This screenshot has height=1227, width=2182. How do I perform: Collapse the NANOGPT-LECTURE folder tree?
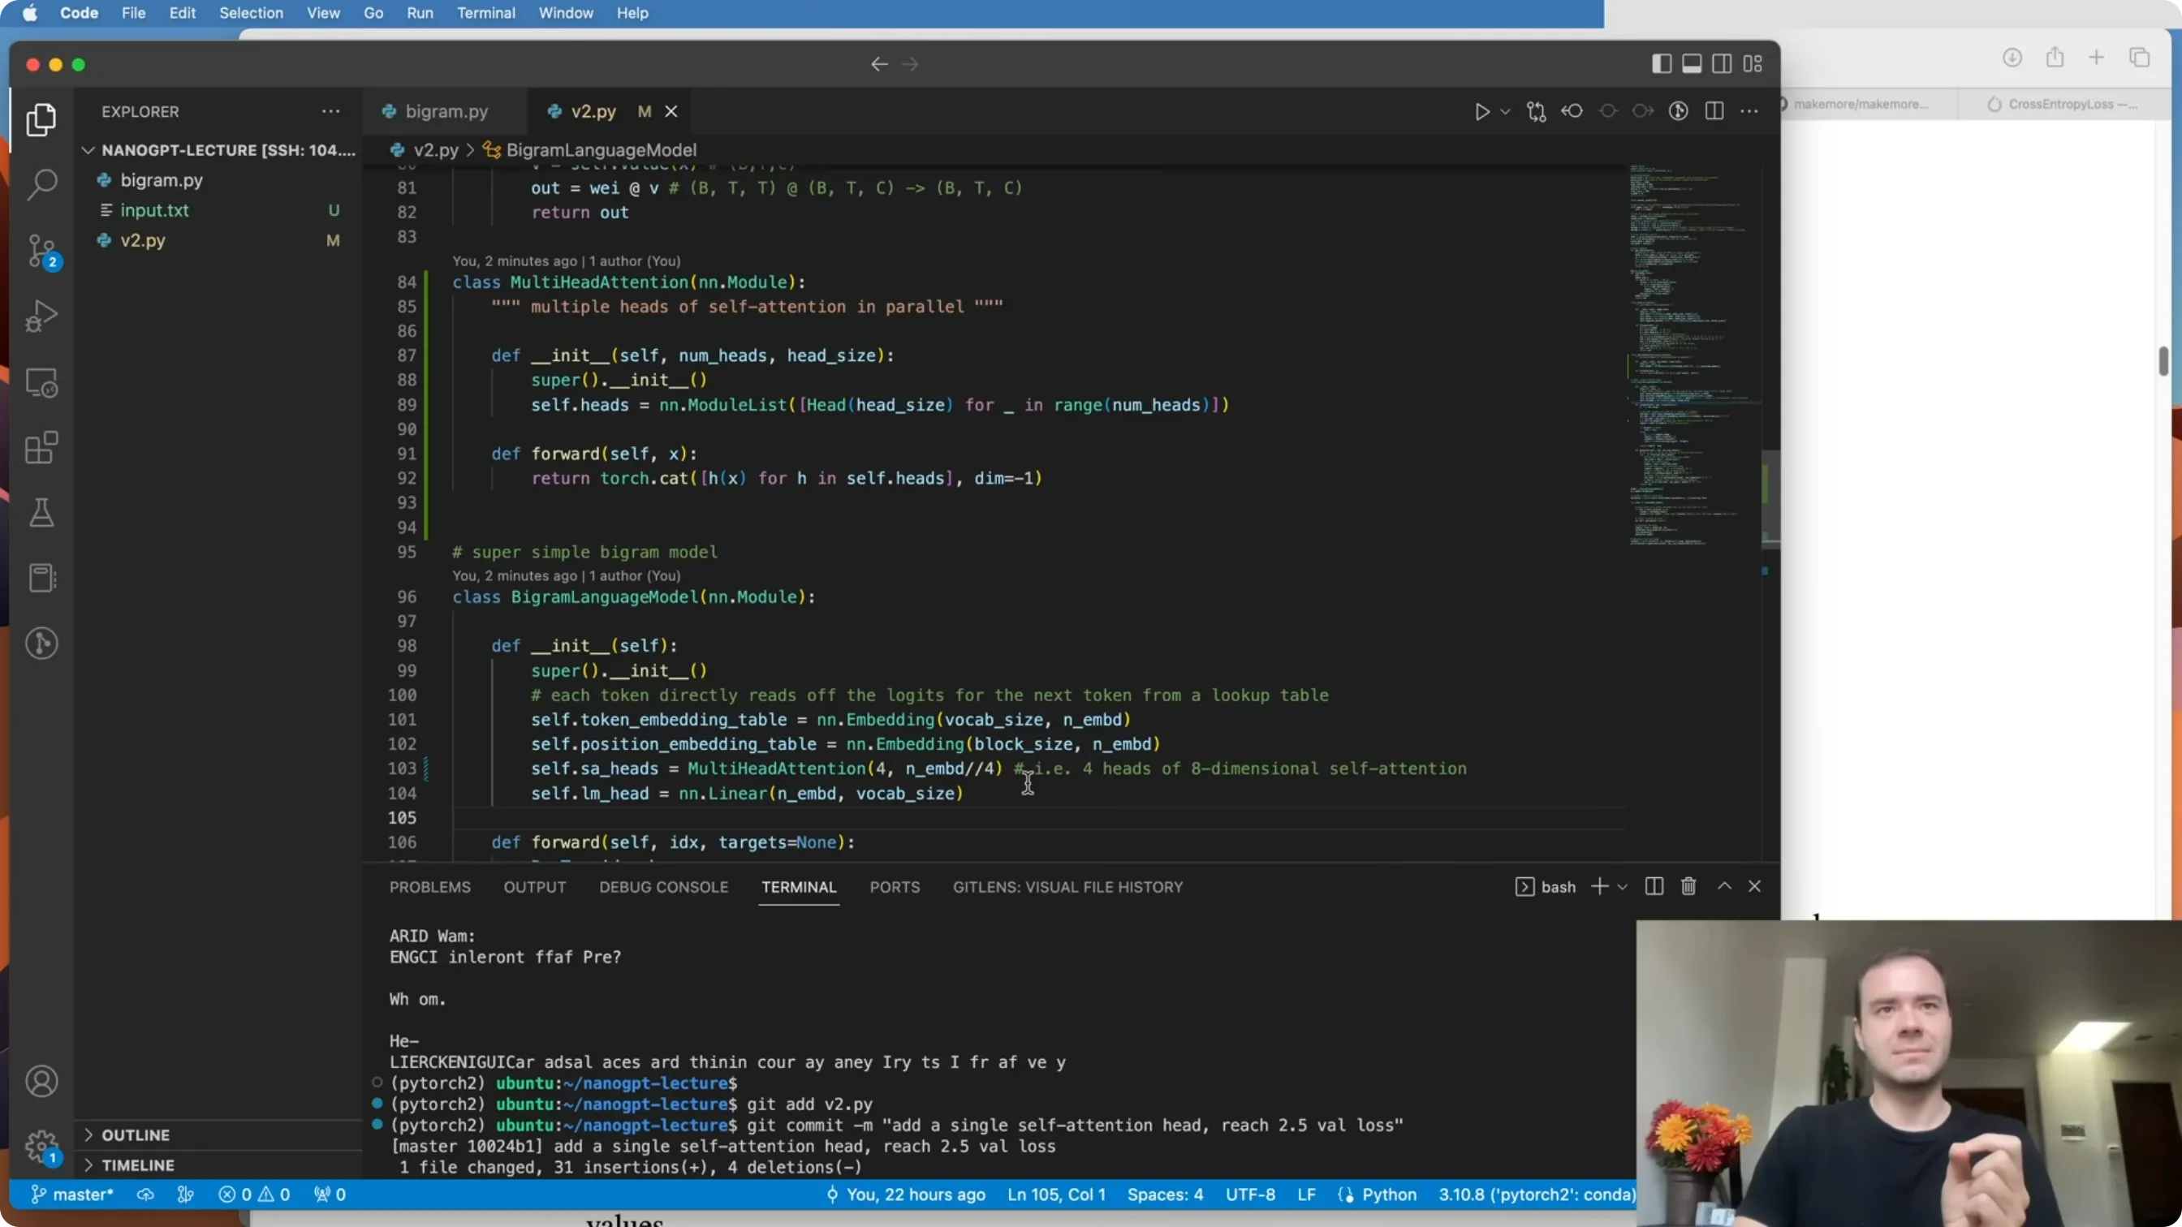(87, 150)
